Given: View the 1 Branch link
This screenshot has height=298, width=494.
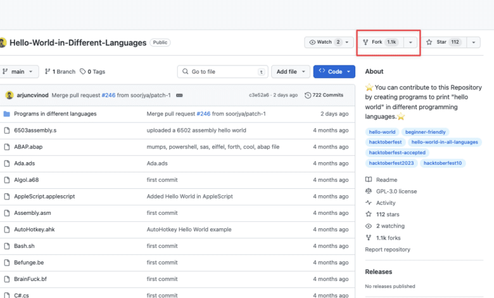Looking at the screenshot, I should coord(60,72).
